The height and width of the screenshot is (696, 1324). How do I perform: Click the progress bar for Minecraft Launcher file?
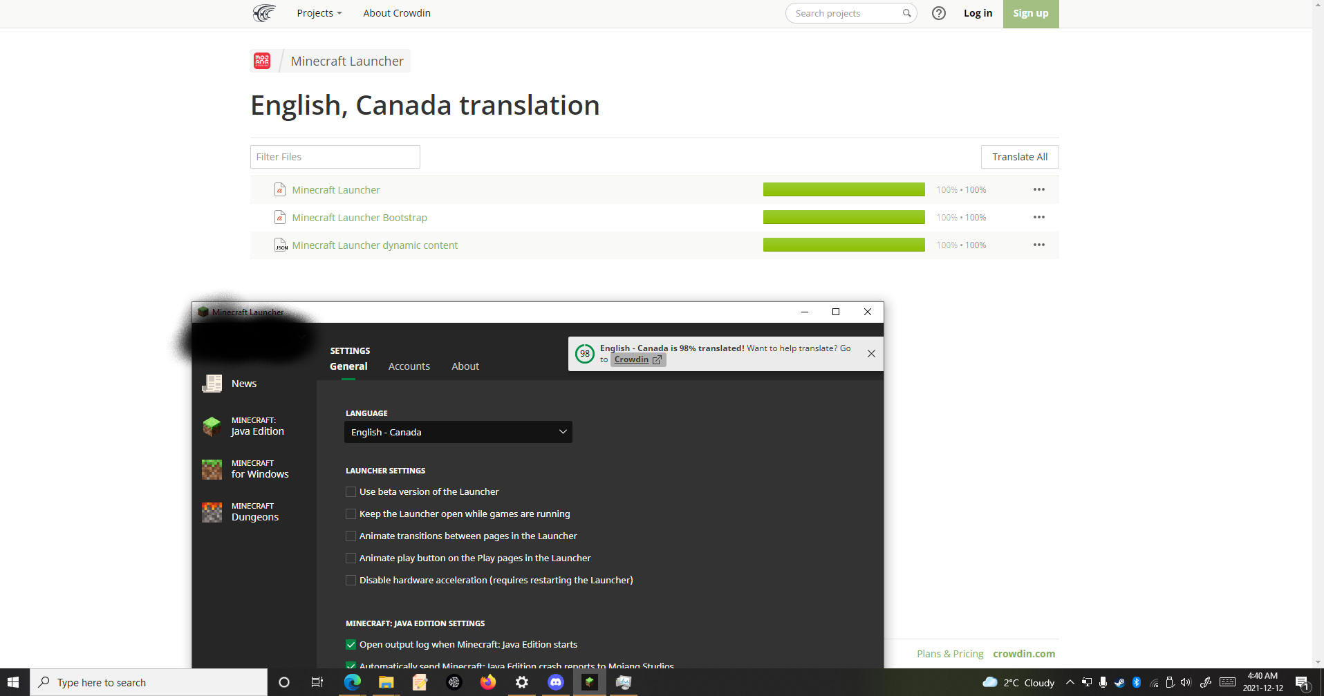pyautogui.click(x=844, y=190)
